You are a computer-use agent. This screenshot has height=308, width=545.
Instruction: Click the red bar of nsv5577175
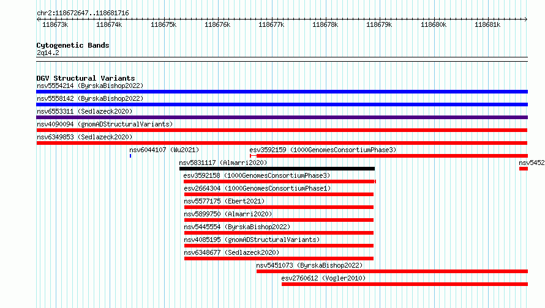point(279,207)
